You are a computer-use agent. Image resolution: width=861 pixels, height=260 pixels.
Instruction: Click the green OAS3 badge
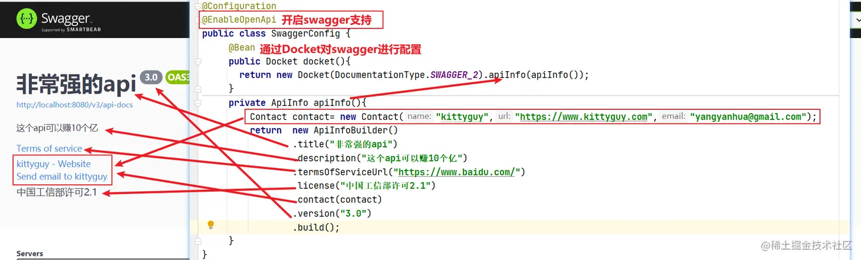178,77
